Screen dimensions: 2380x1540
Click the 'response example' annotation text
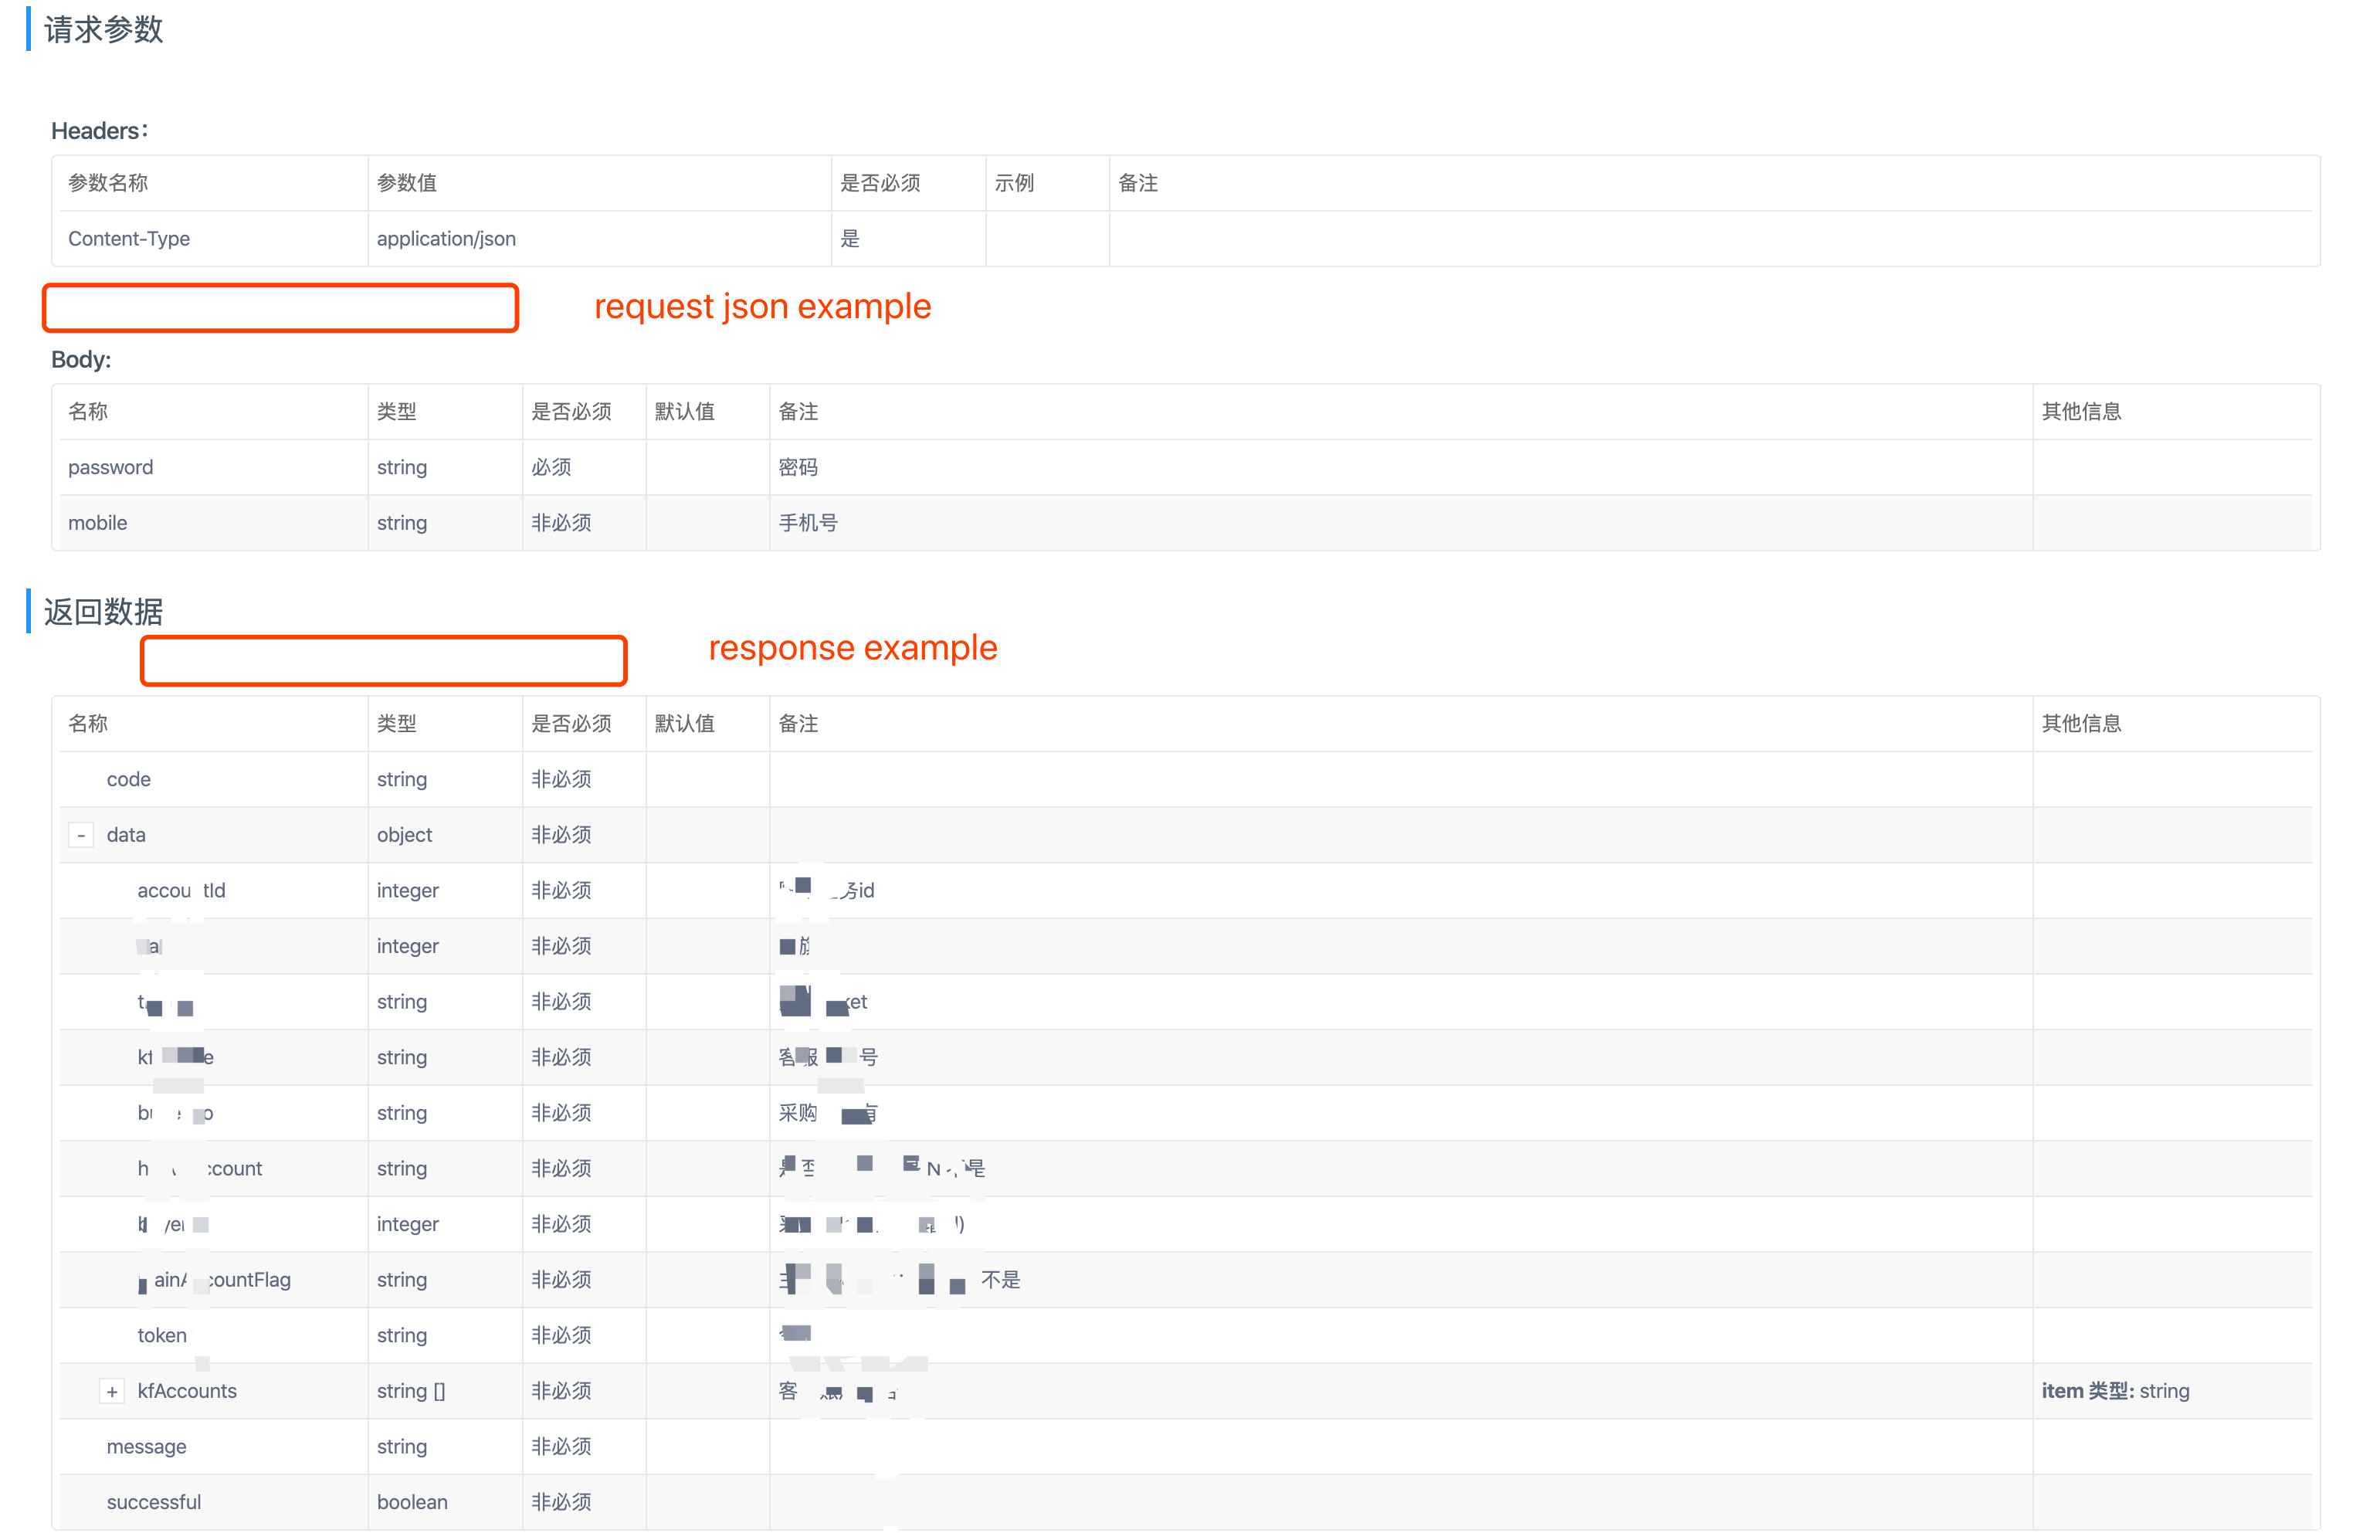tap(852, 648)
